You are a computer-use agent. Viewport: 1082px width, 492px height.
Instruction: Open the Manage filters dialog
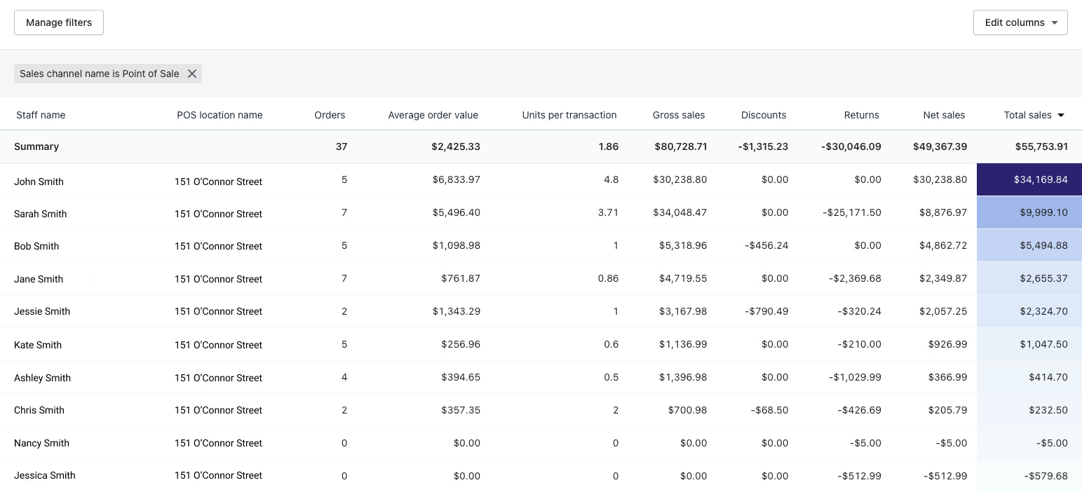pos(58,22)
